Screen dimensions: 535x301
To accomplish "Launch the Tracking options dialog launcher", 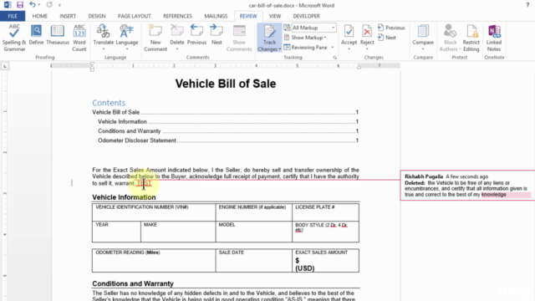I will 334,58.
